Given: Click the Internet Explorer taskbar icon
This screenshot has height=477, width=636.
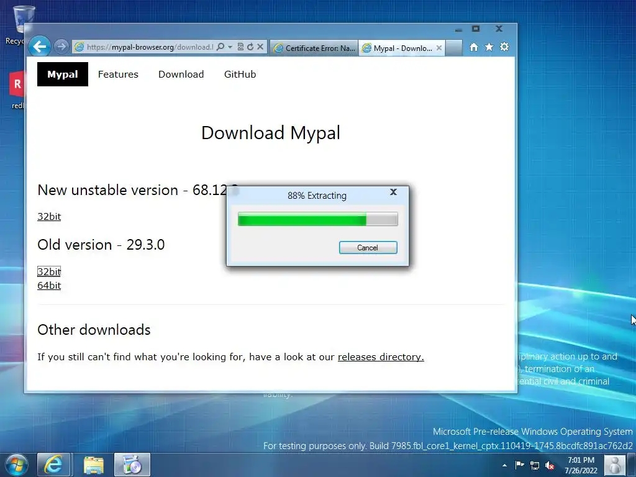Looking at the screenshot, I should [x=53, y=465].
